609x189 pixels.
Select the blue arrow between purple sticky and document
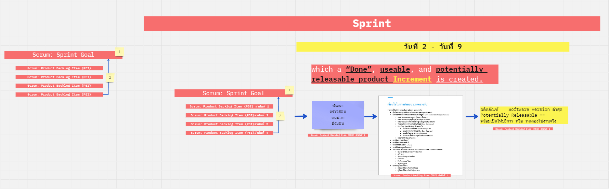click(x=371, y=116)
